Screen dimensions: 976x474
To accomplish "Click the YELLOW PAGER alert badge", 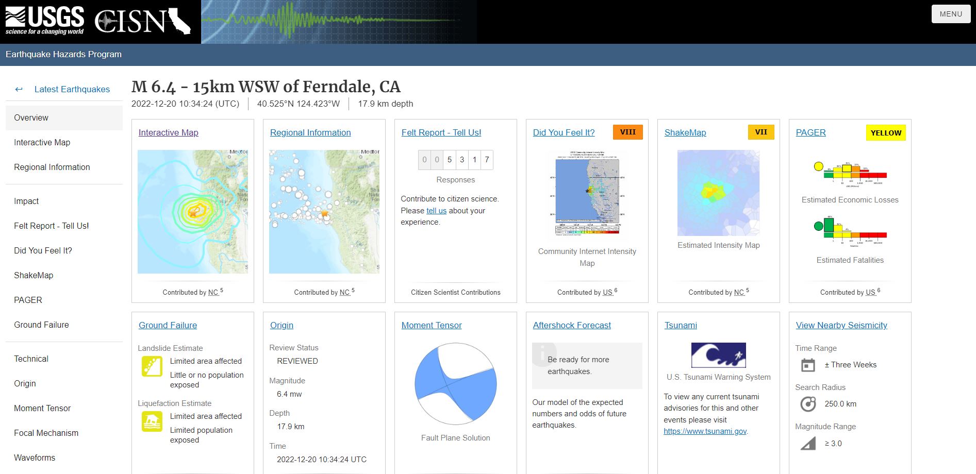I will [x=886, y=133].
